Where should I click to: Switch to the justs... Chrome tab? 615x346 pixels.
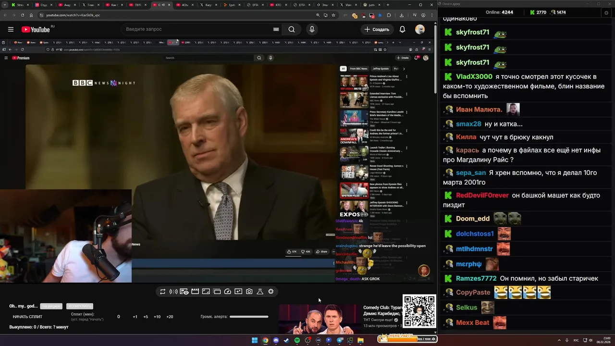point(372,5)
